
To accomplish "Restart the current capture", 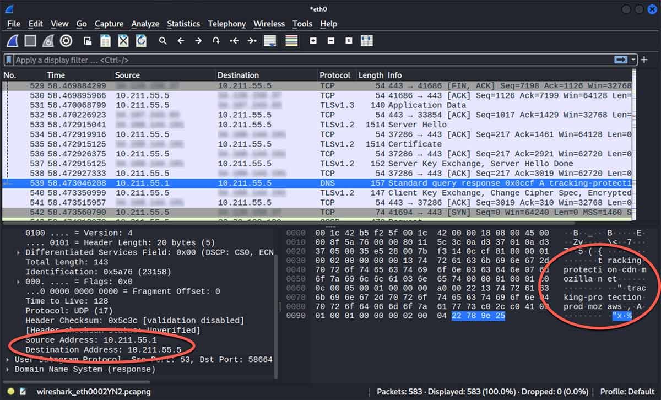I will click(x=48, y=41).
